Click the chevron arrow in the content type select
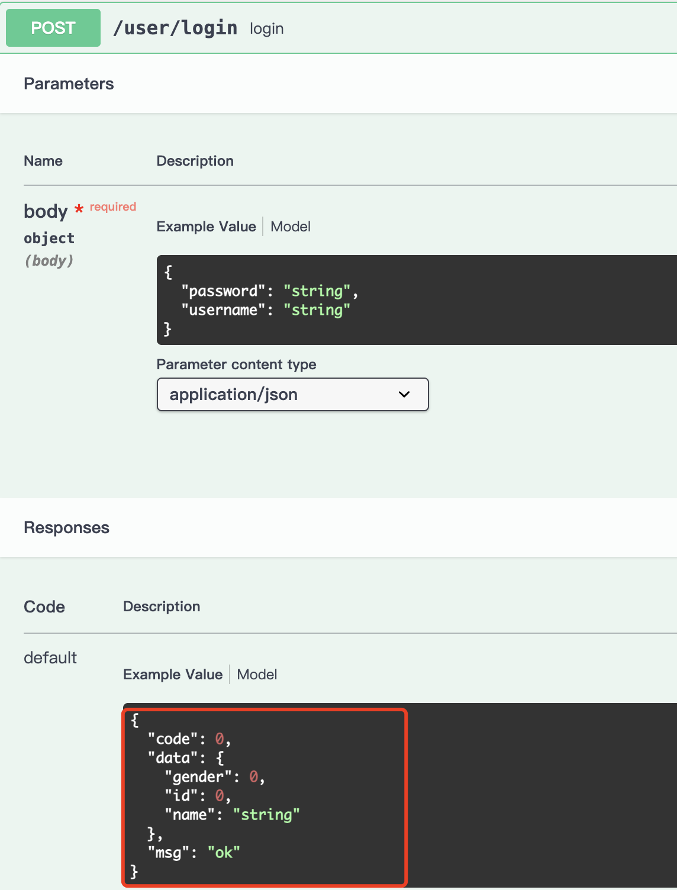Screen dimensions: 677x890 pos(404,395)
